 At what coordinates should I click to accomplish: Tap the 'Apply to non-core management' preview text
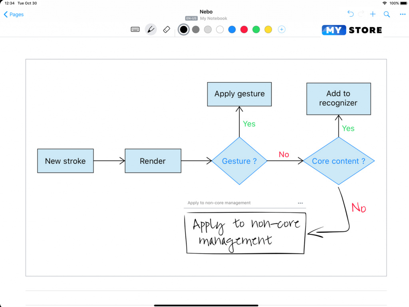(219, 203)
